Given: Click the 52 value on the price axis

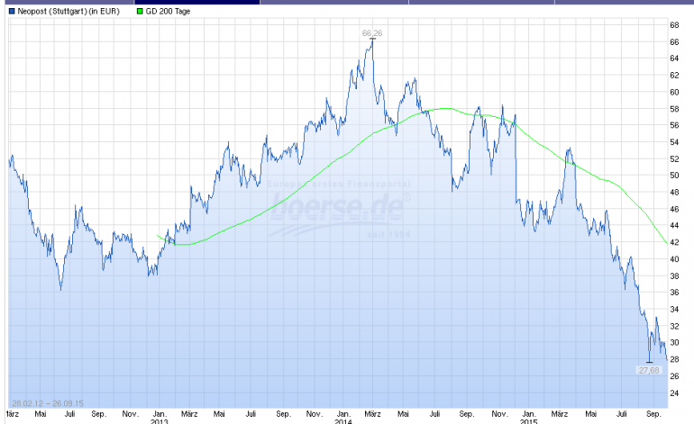Looking at the screenshot, I should (674, 158).
